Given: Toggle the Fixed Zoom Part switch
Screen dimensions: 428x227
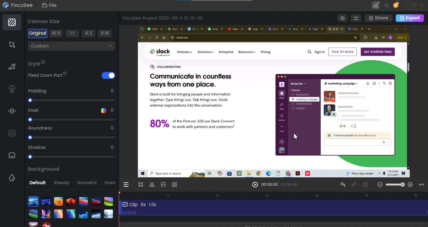Looking at the screenshot, I should coord(108,76).
